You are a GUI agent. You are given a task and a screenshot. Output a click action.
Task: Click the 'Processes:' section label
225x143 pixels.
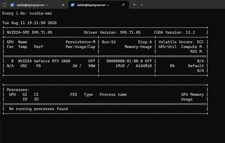click(18, 90)
